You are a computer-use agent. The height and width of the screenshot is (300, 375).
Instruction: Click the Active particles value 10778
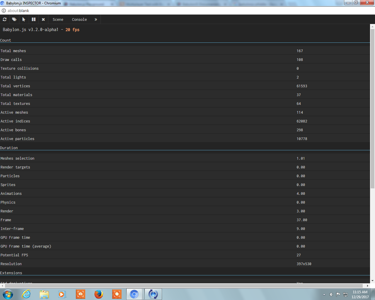point(302,139)
